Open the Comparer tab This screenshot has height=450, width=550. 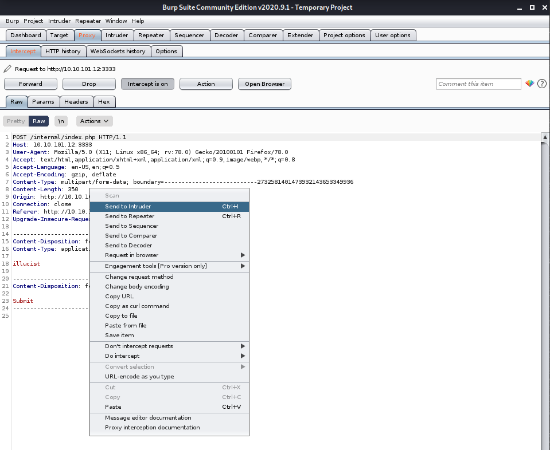tap(263, 35)
